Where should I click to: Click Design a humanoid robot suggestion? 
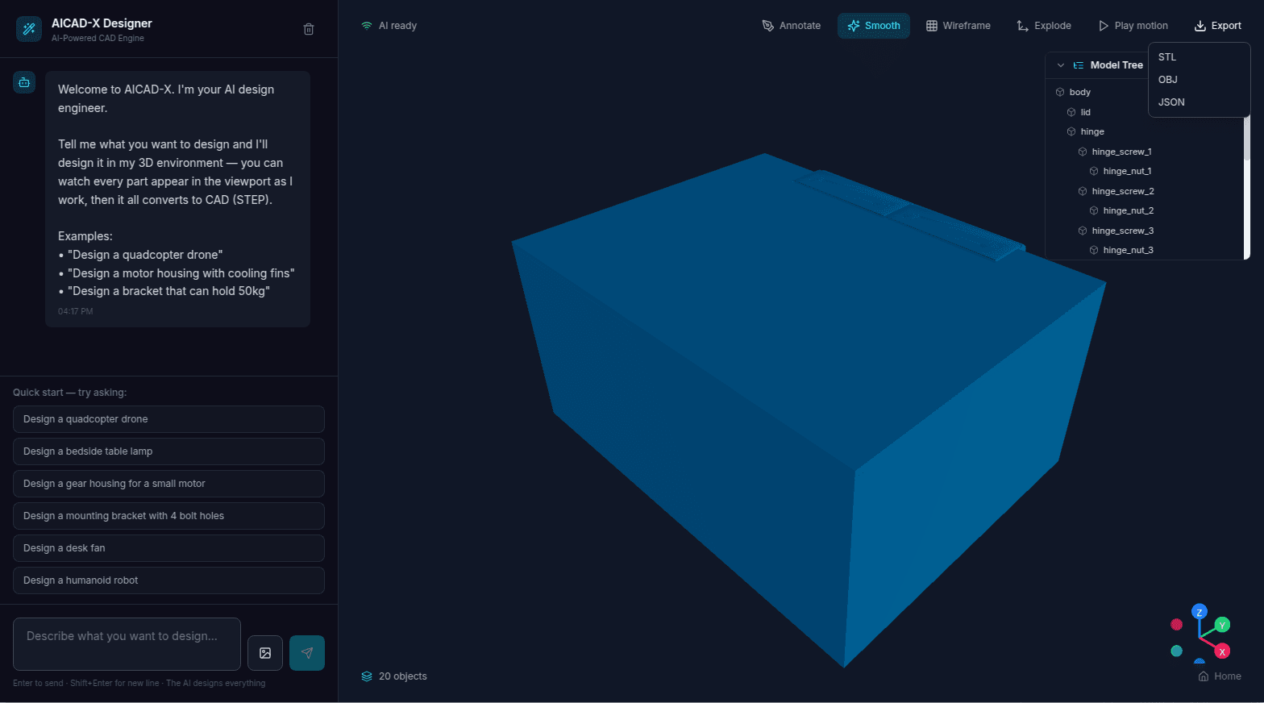pyautogui.click(x=168, y=580)
